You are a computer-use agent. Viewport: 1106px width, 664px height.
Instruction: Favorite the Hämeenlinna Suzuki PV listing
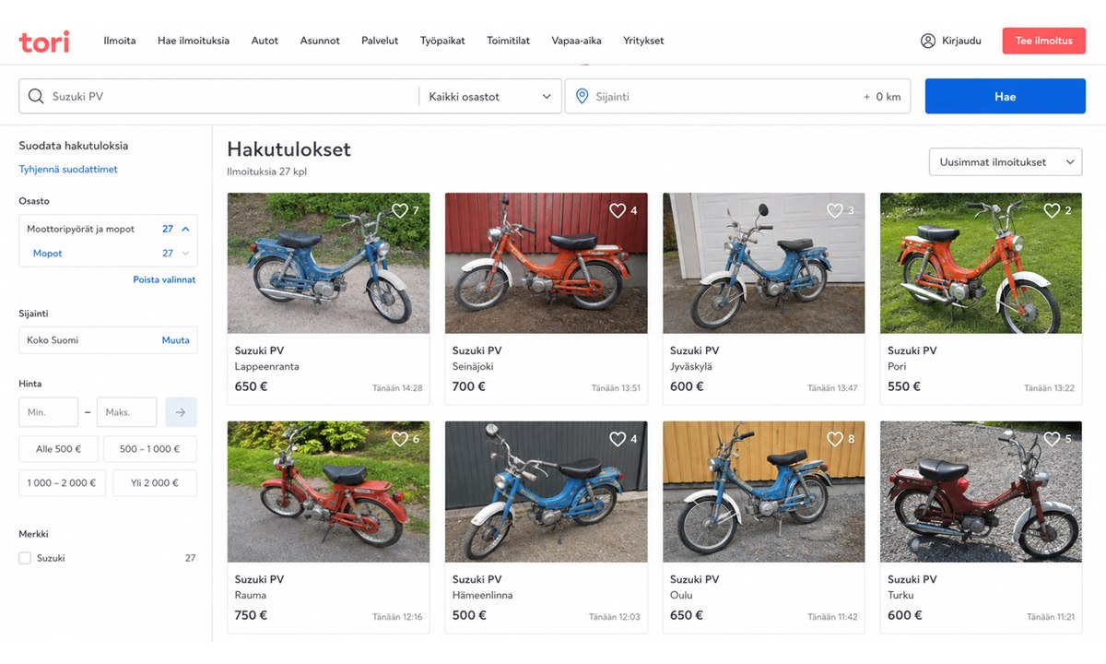point(618,439)
